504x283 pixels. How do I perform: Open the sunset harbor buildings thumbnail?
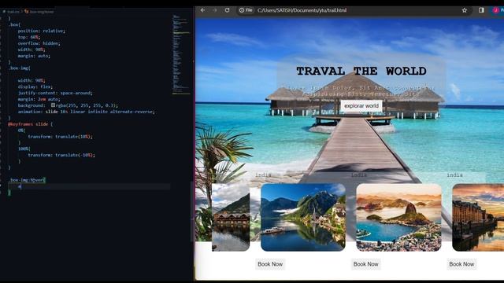pos(478,217)
